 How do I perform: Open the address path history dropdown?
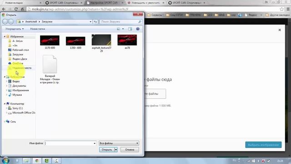pyautogui.click(x=90, y=21)
